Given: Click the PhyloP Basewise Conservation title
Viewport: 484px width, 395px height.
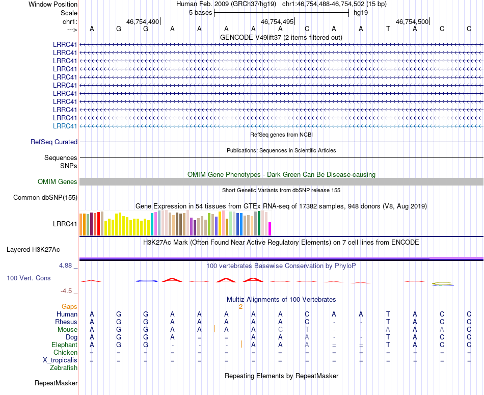Looking at the screenshot, I should click(281, 266).
